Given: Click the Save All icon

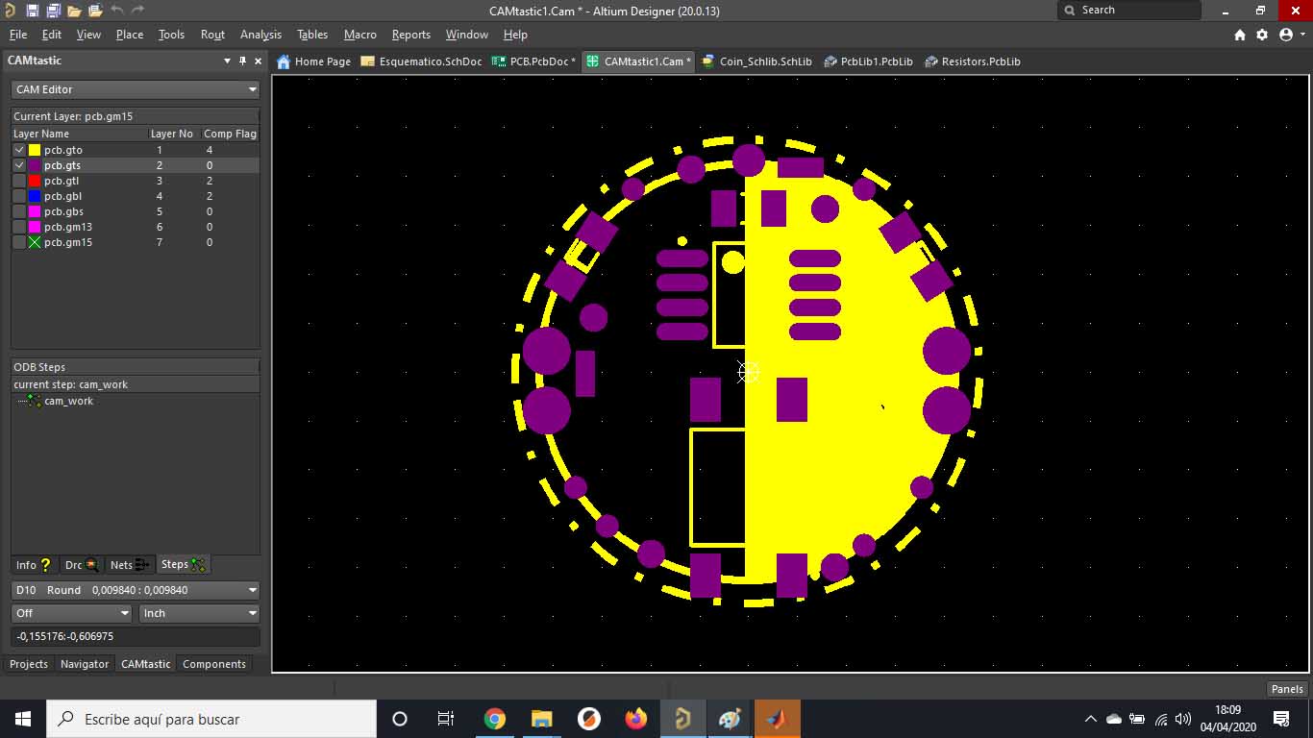Looking at the screenshot, I should coord(53,11).
